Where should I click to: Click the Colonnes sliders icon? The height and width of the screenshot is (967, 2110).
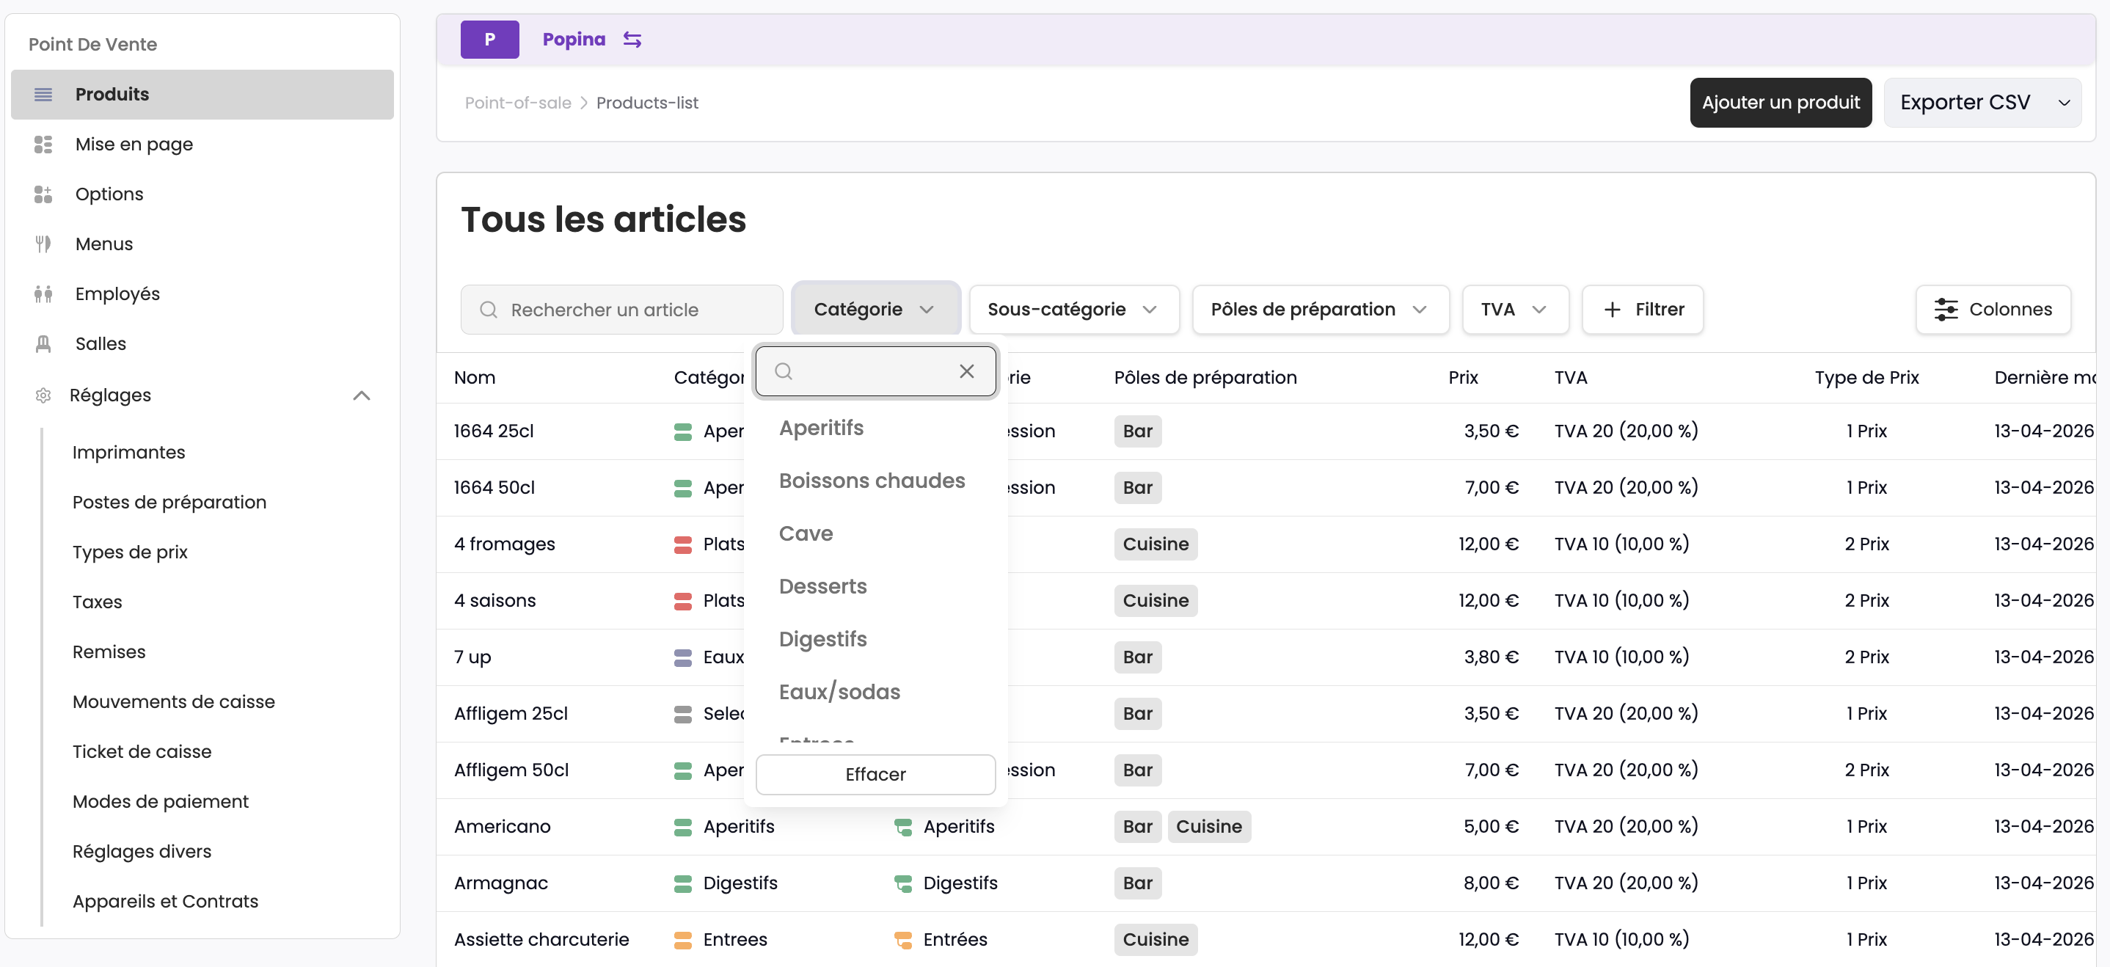pyautogui.click(x=1946, y=310)
